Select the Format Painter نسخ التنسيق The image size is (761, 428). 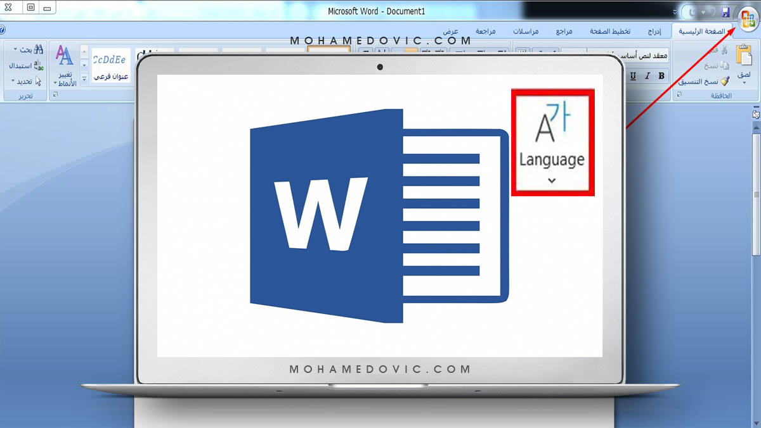pyautogui.click(x=704, y=81)
